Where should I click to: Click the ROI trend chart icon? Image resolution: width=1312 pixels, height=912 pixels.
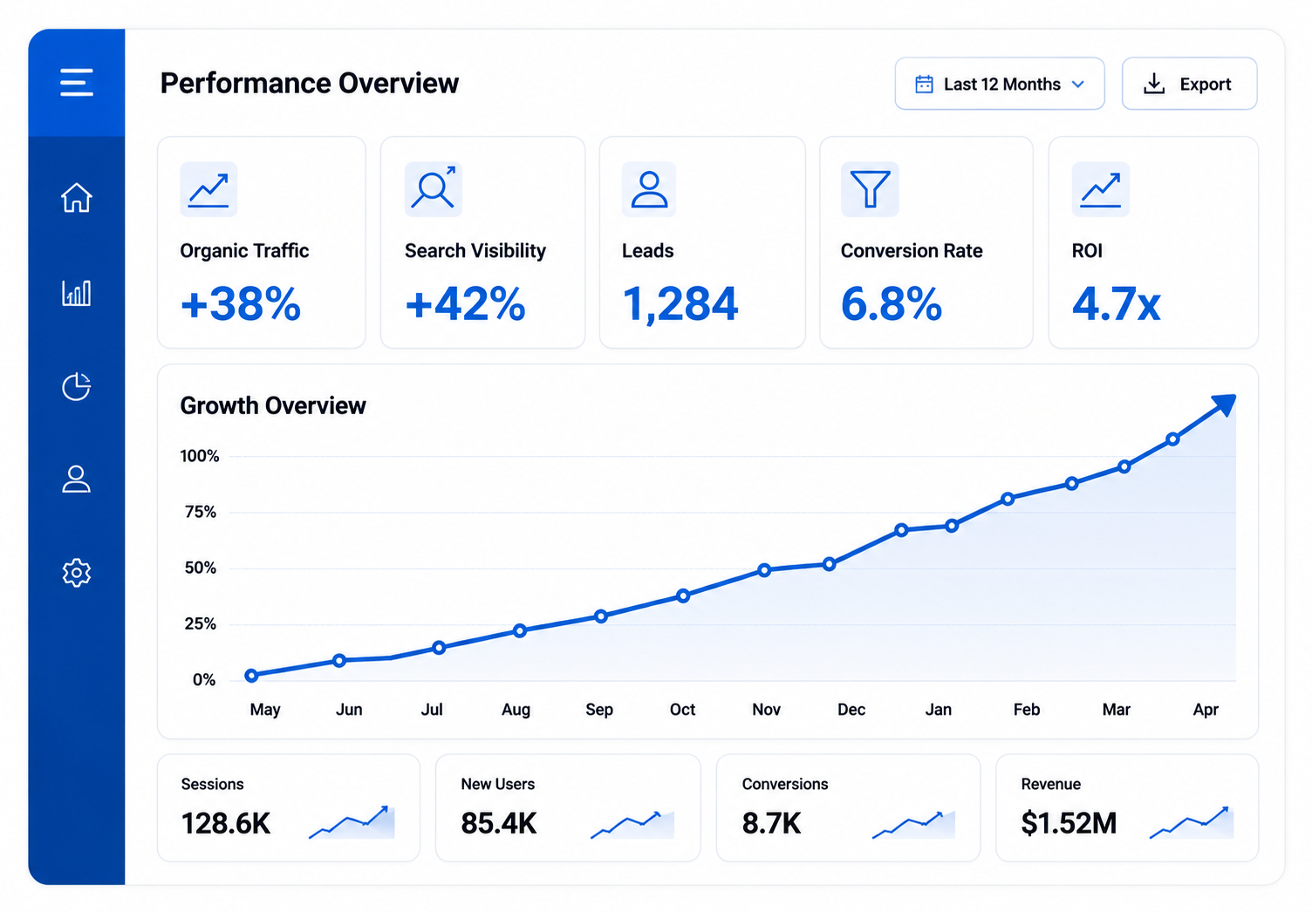pyautogui.click(x=1101, y=189)
